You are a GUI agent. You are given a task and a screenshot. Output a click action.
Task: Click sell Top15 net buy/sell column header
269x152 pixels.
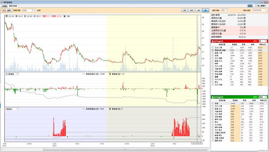[235, 100]
